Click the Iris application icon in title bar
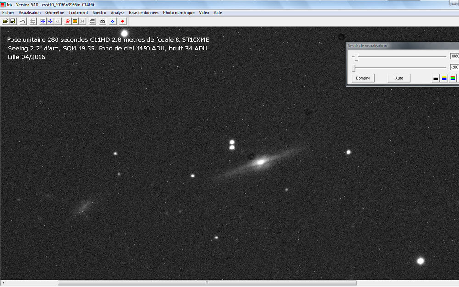Viewport: 459px width, 287px height. [3, 5]
